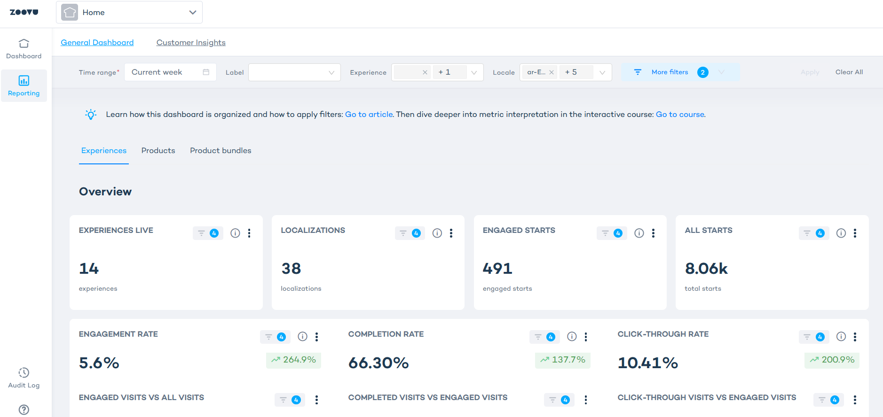Show info for All Starts
883x417 pixels.
(x=841, y=233)
